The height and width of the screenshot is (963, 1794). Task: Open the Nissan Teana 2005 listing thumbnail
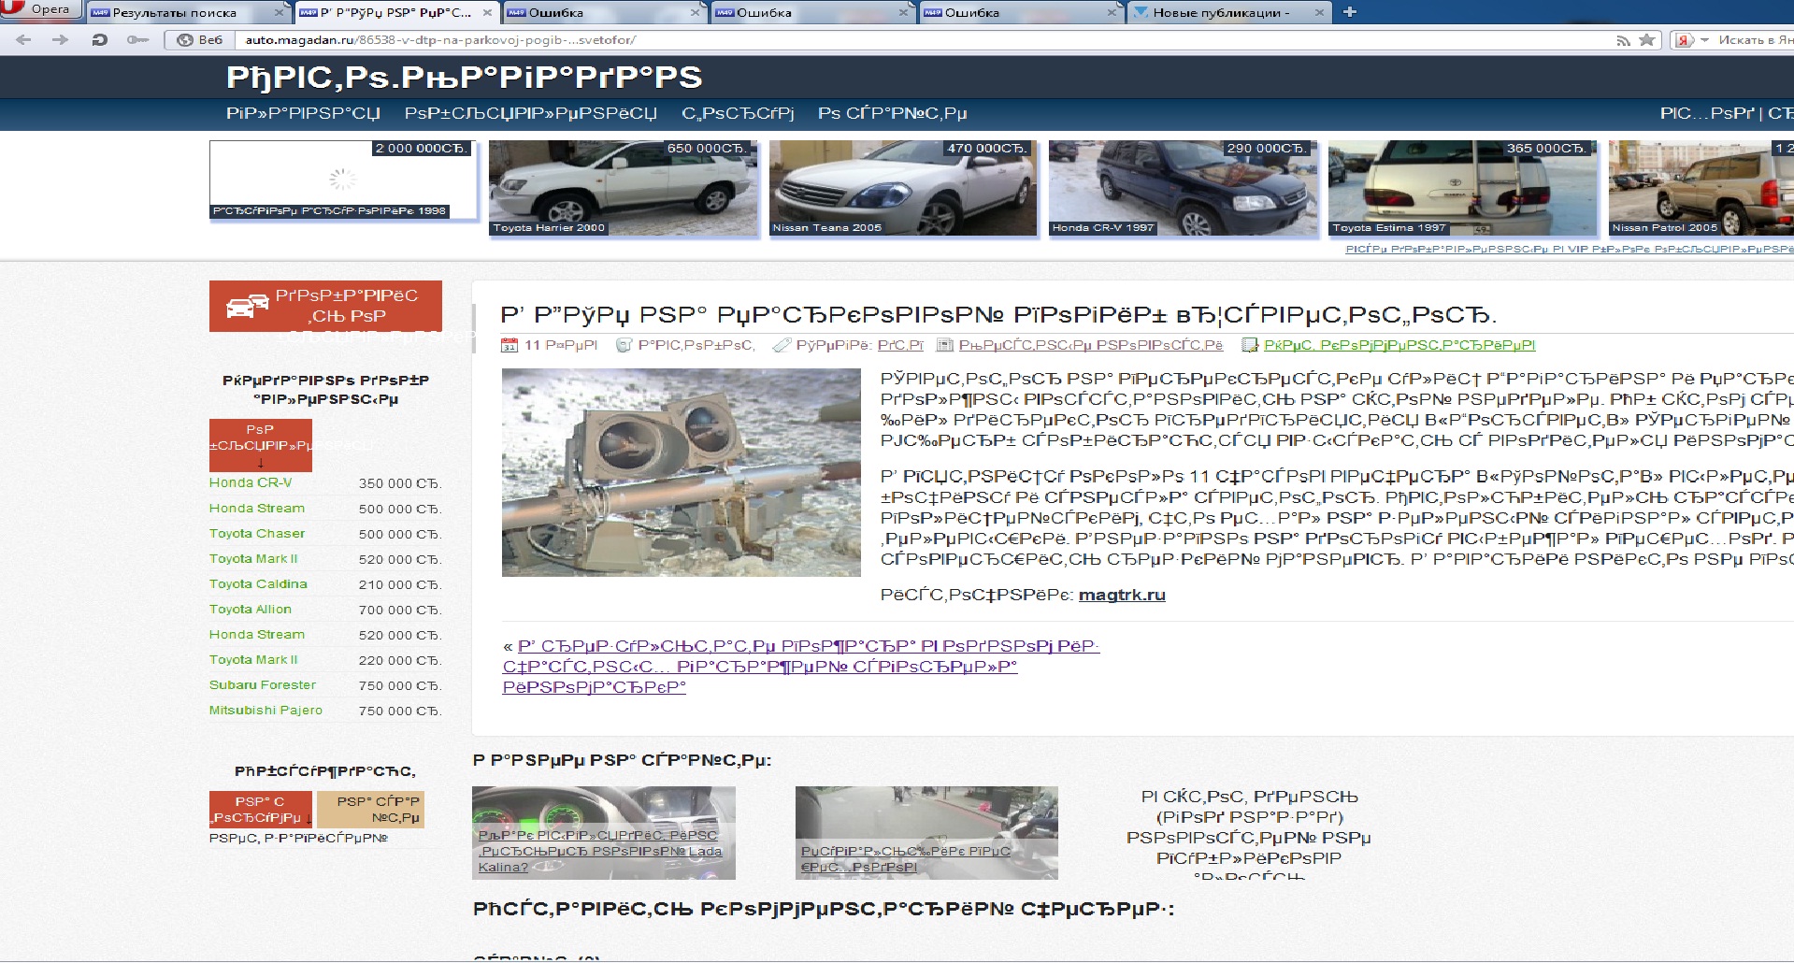click(x=902, y=188)
